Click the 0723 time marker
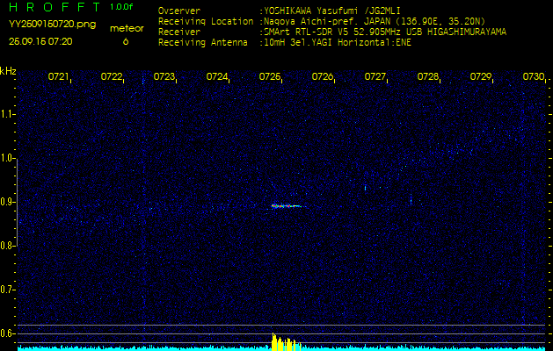 click(x=164, y=77)
